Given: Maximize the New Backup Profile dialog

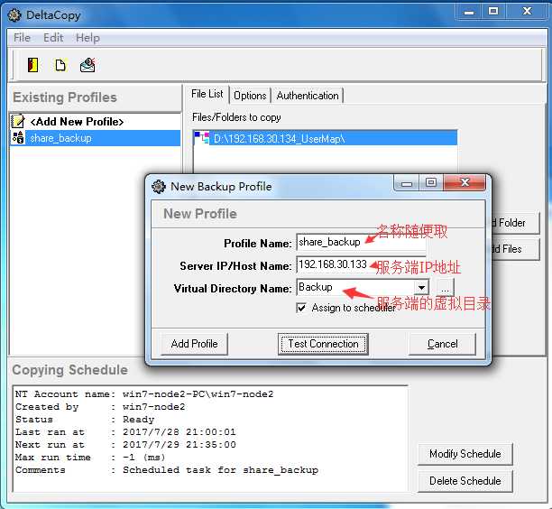Looking at the screenshot, I should click(x=431, y=182).
